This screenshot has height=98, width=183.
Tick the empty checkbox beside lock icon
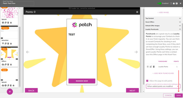(171, 3)
